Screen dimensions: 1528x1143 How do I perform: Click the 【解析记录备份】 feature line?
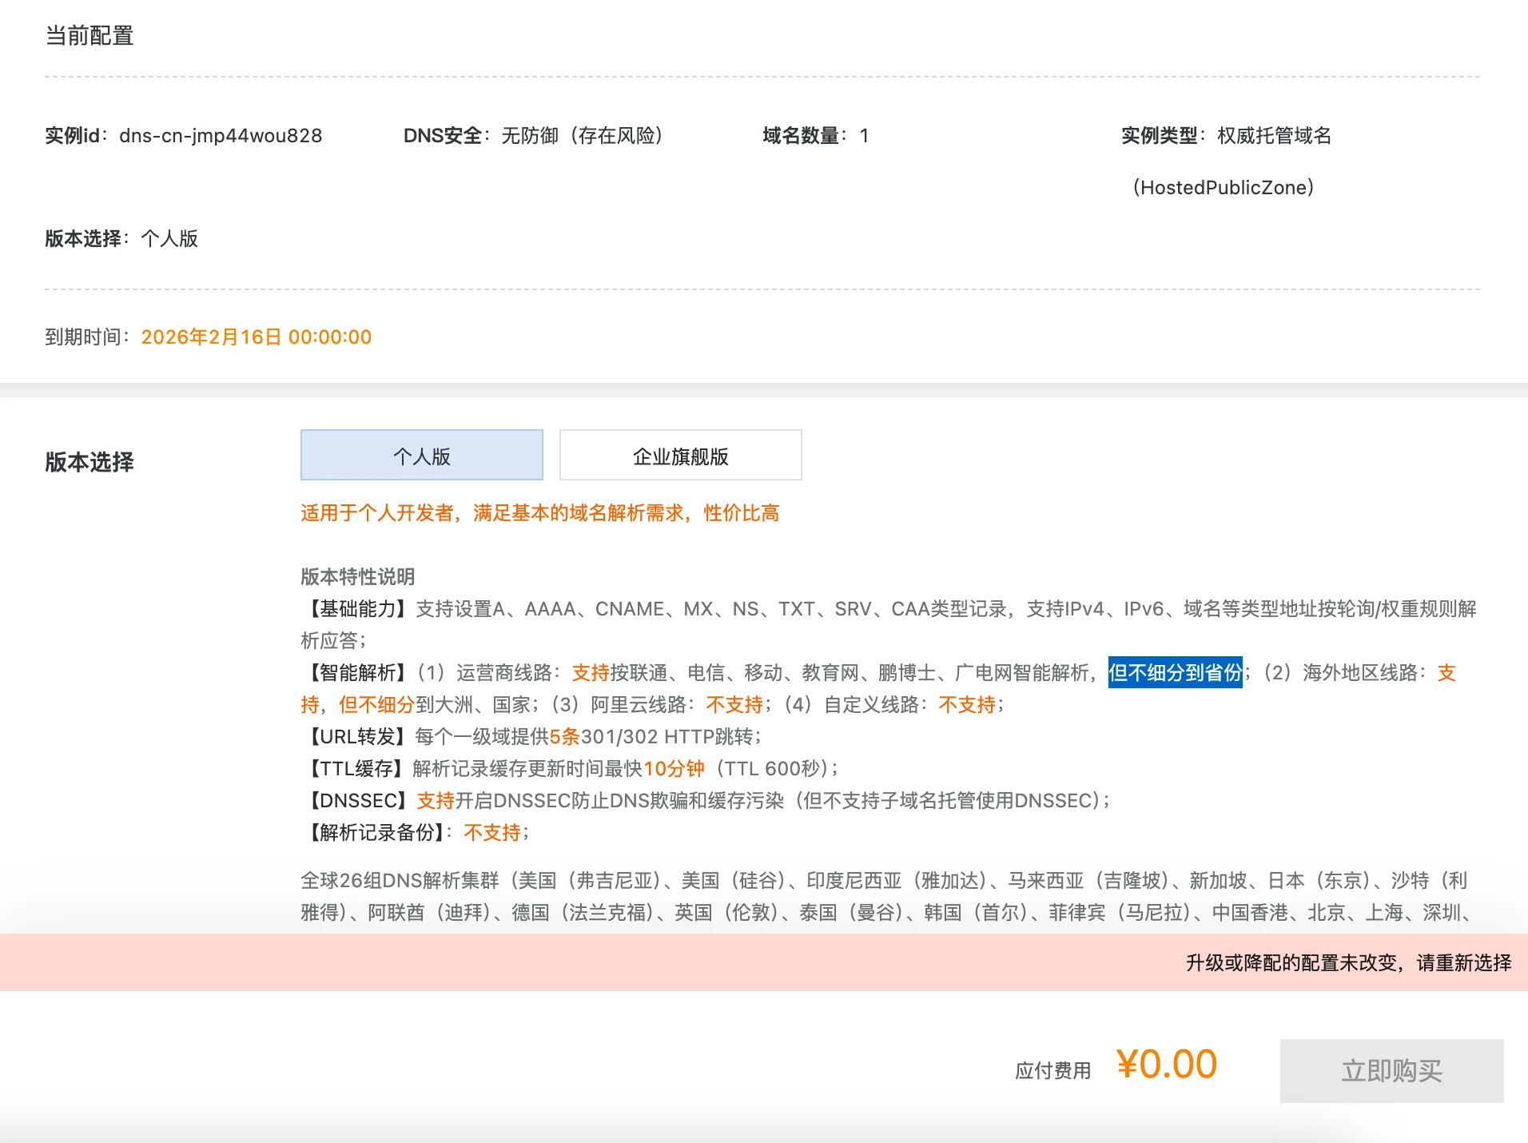416,833
